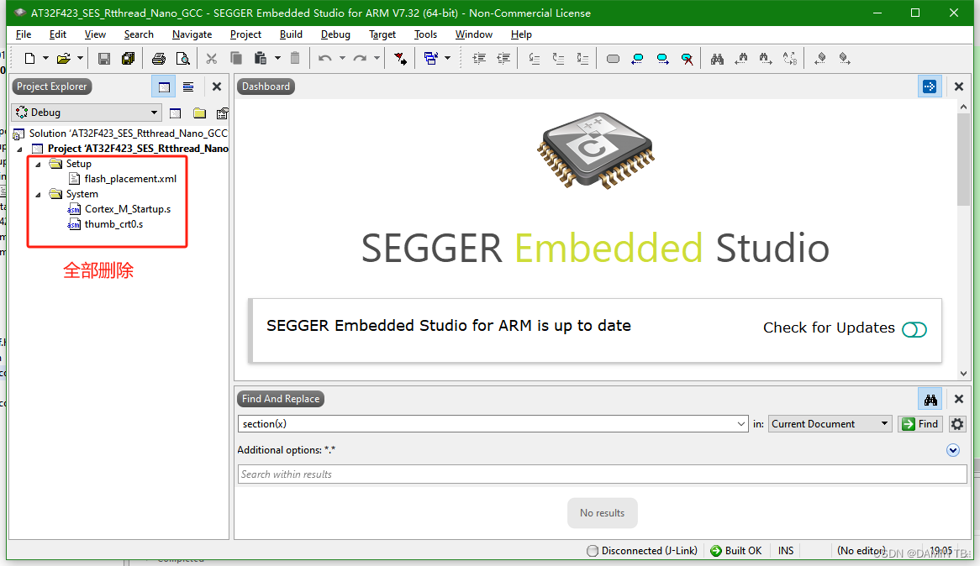Click the New File toolbar icon

(x=29, y=59)
